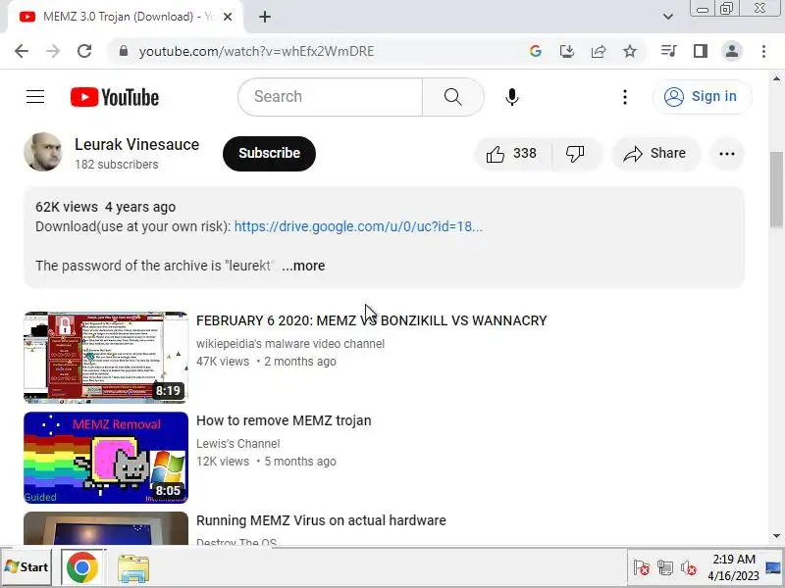Open YouTube settings three-dot menu
This screenshot has height=588, width=785.
[625, 96]
